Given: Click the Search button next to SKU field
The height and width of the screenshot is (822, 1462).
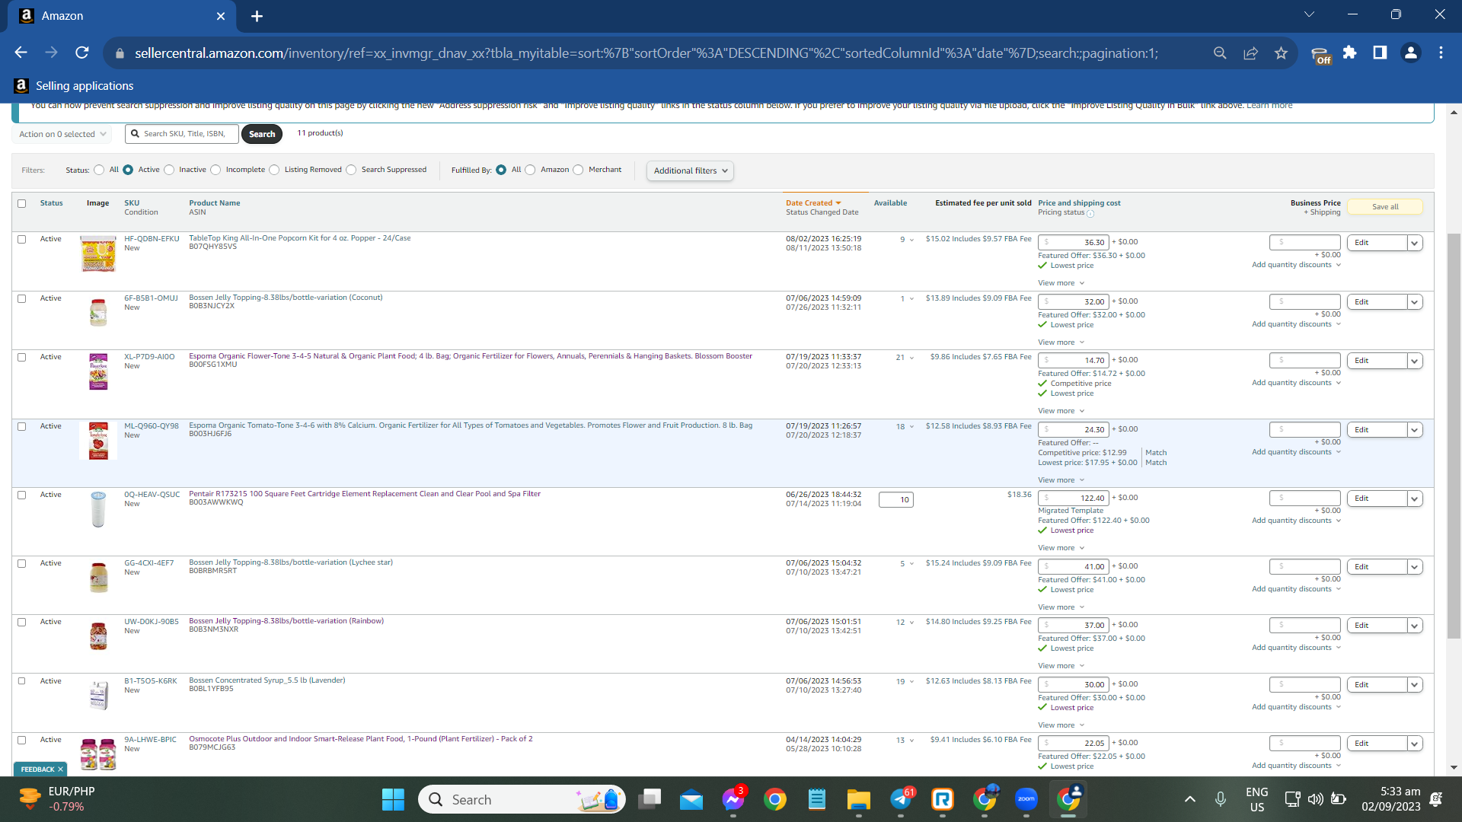Looking at the screenshot, I should [x=262, y=134].
